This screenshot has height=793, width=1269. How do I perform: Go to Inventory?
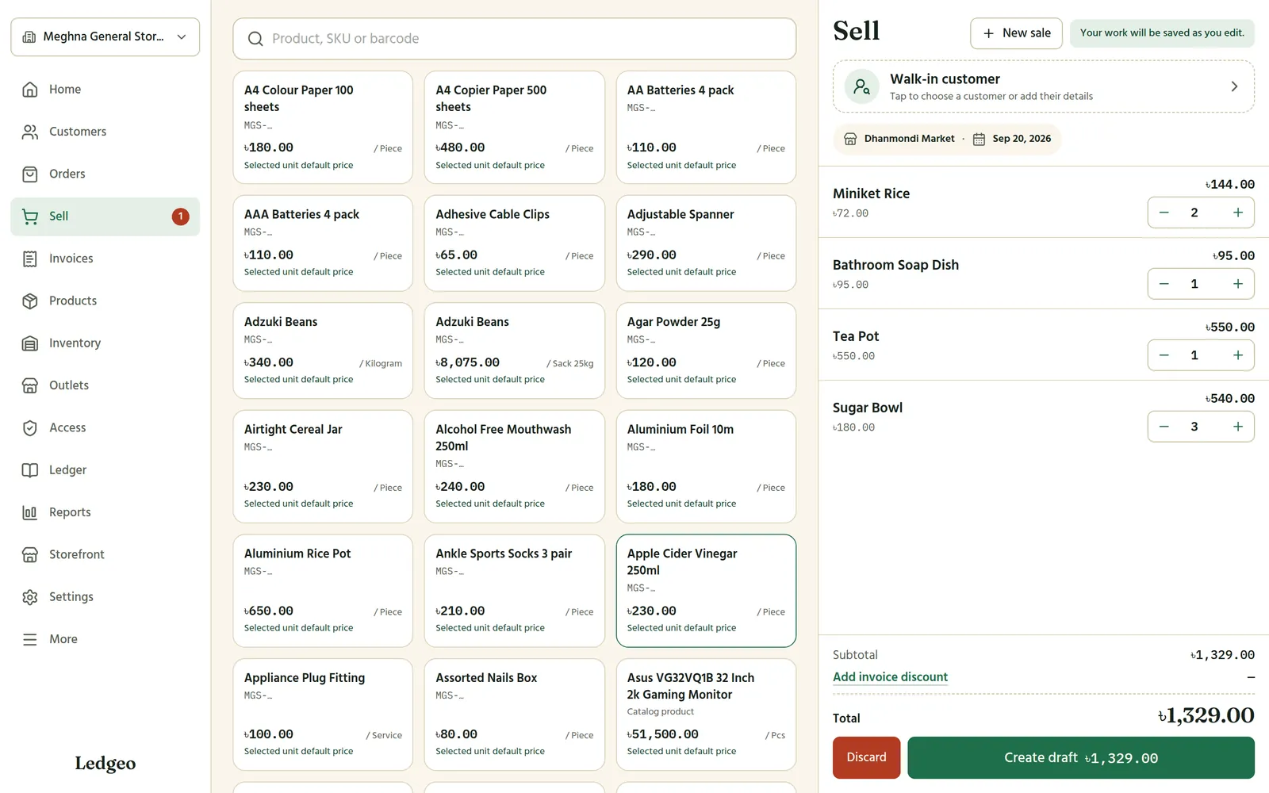coord(105,343)
